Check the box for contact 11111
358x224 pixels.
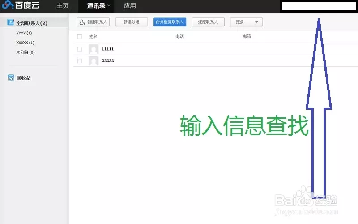point(80,49)
